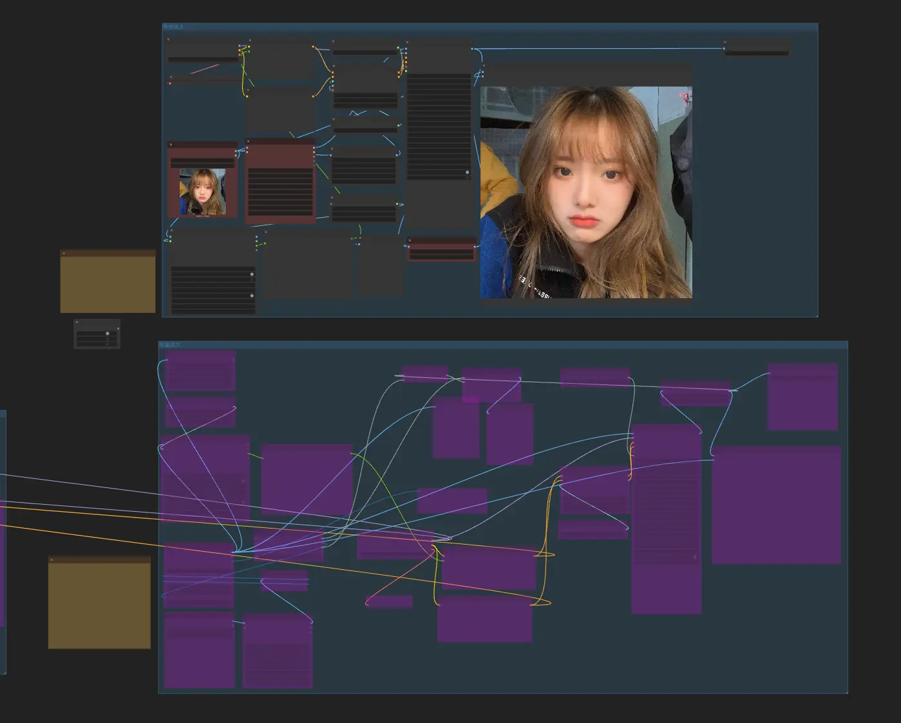Collapse the upper brown note node via its dot
The image size is (901, 723).
(x=64, y=254)
